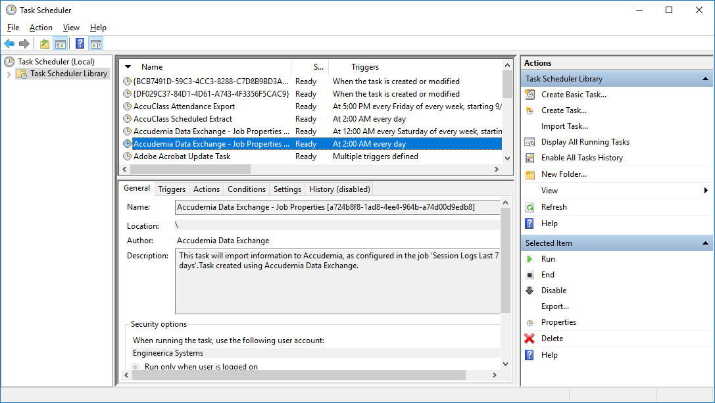Image resolution: width=715 pixels, height=403 pixels.
Task: Click the clock icon of AccuClass Attendance Export
Action: click(x=127, y=107)
